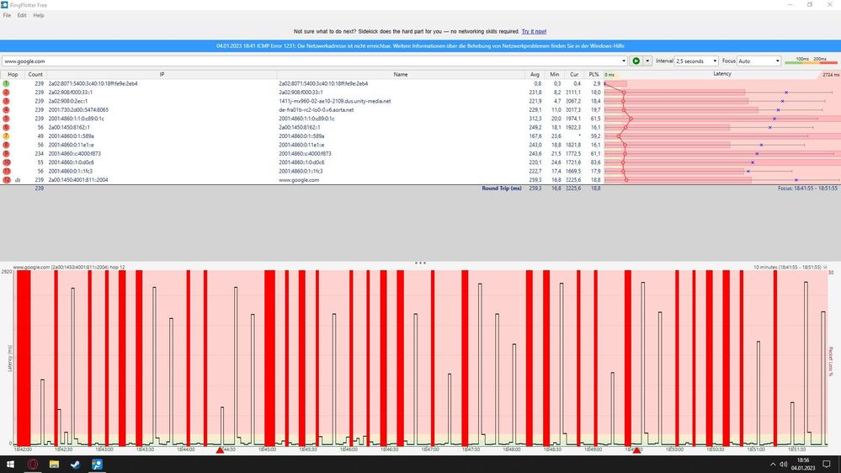841x473 pixels.
Task: Follow the Try it now link
Action: 535,32
